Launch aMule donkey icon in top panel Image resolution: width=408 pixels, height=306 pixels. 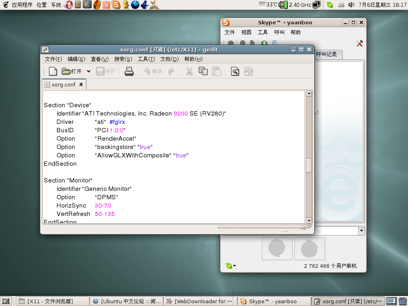(x=154, y=5)
